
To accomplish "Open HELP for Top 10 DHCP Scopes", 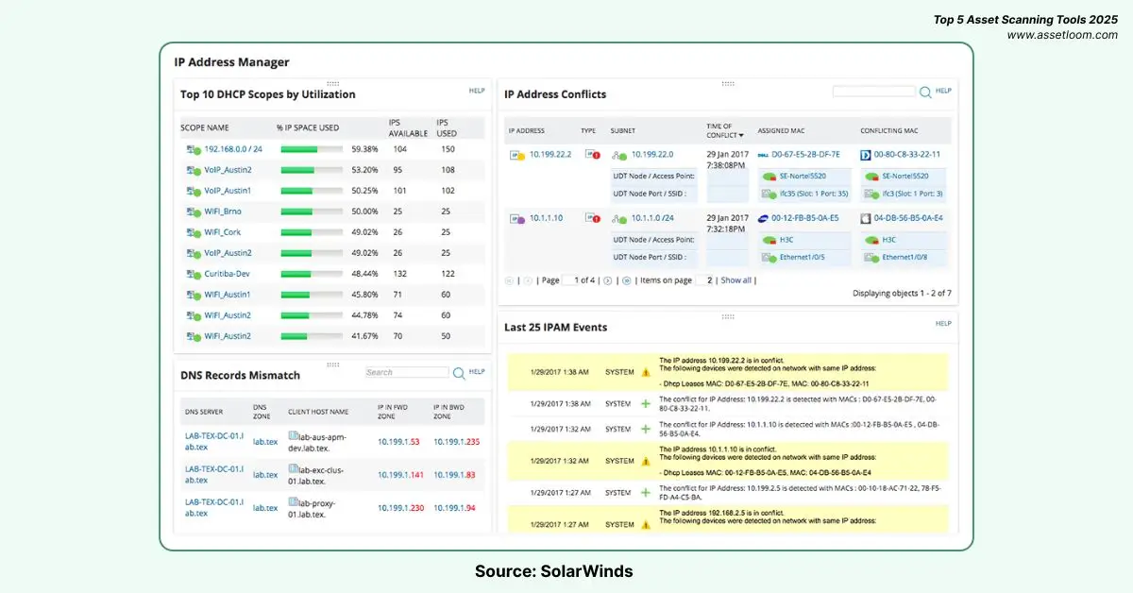I will pyautogui.click(x=477, y=91).
